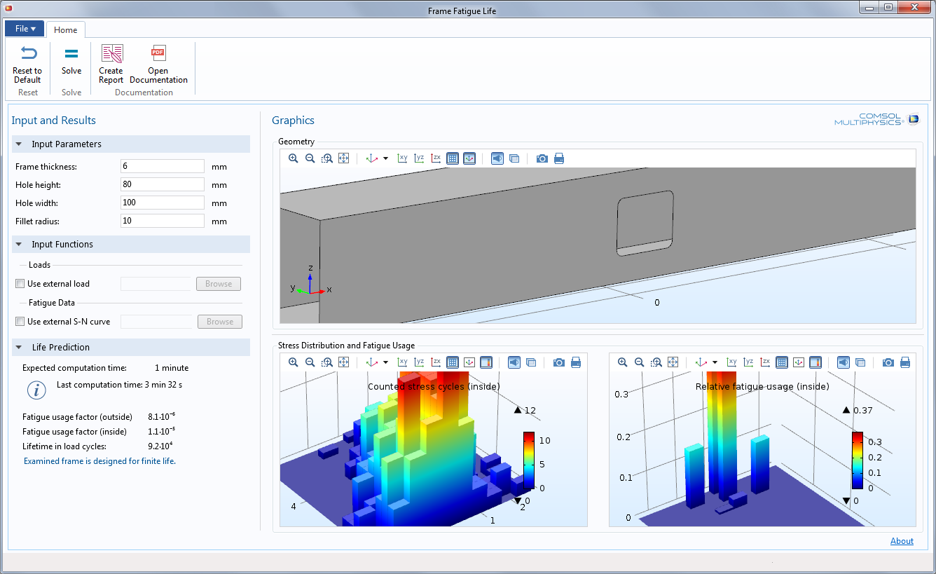Open the File menu dropdown
936x574 pixels.
coord(25,29)
